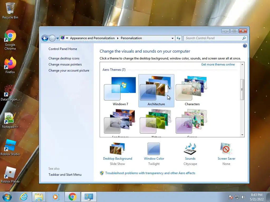
Task: Click the Forward navigation arrow
Action: pos(52,38)
